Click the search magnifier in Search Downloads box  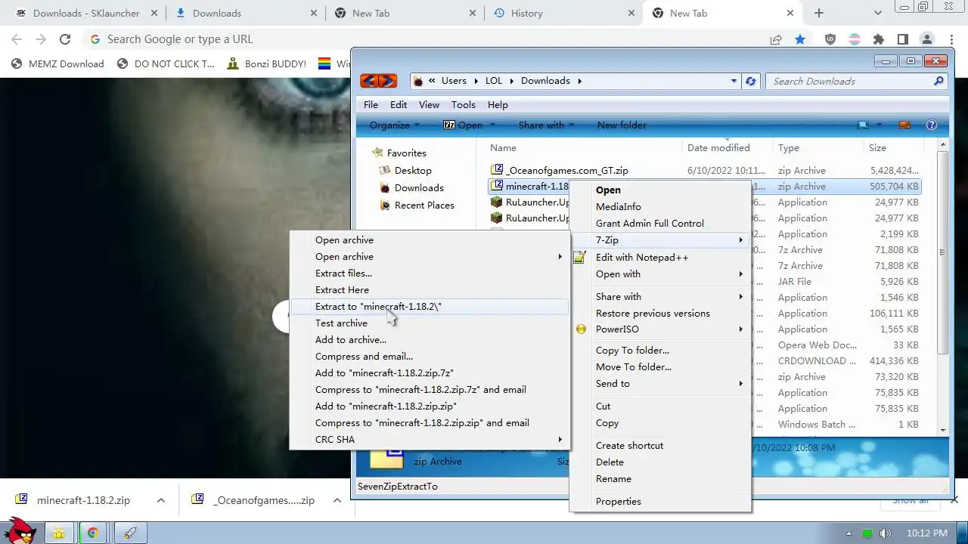point(939,81)
